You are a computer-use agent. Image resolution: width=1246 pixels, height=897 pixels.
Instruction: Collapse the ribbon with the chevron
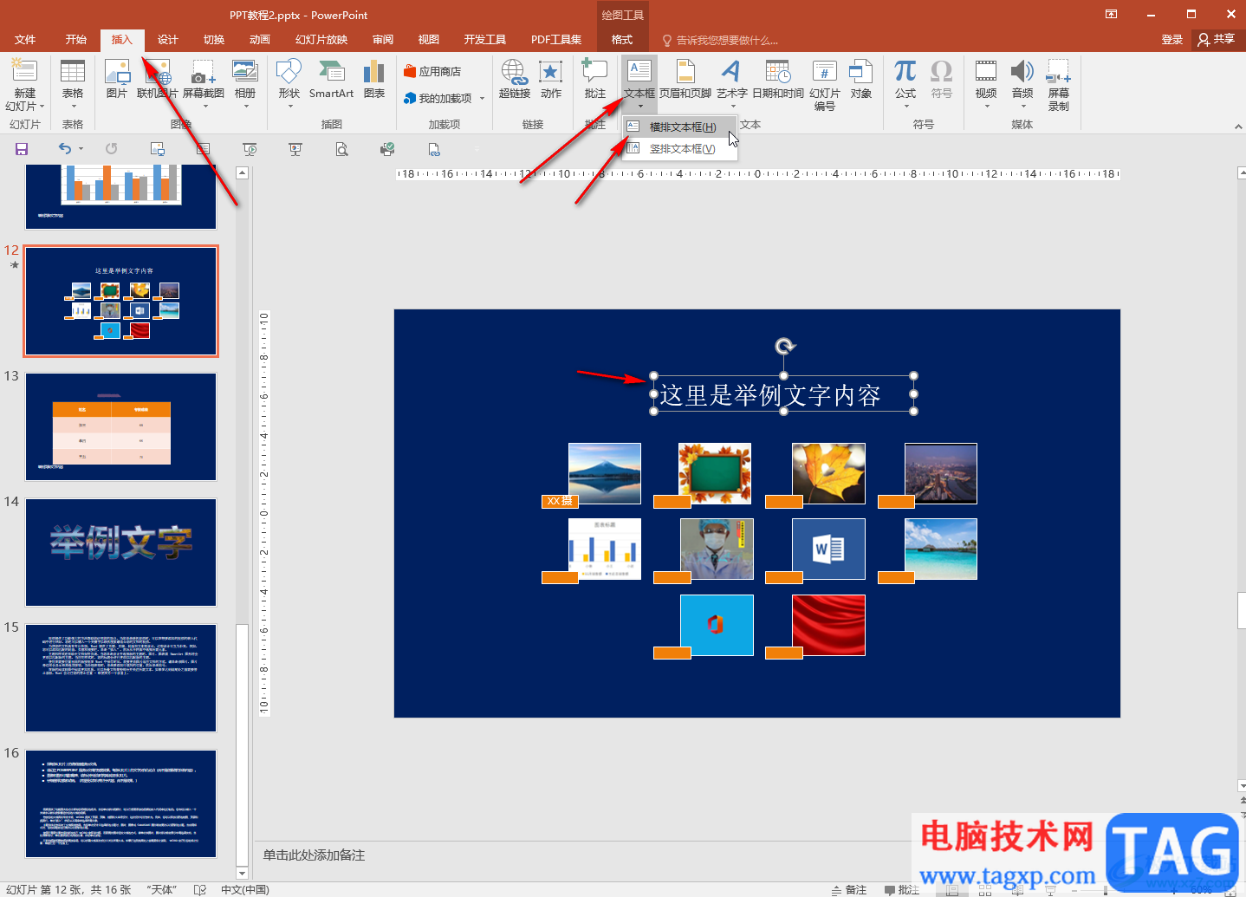(x=1237, y=127)
